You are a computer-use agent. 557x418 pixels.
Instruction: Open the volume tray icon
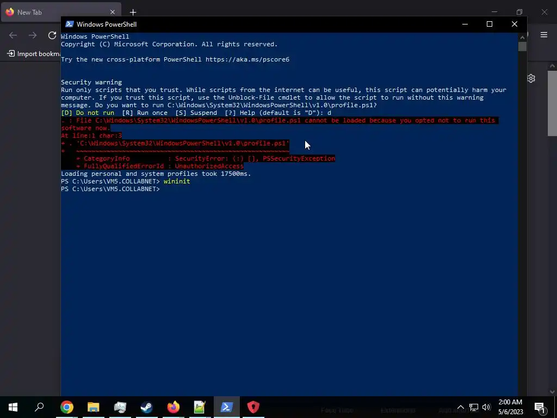point(486,407)
